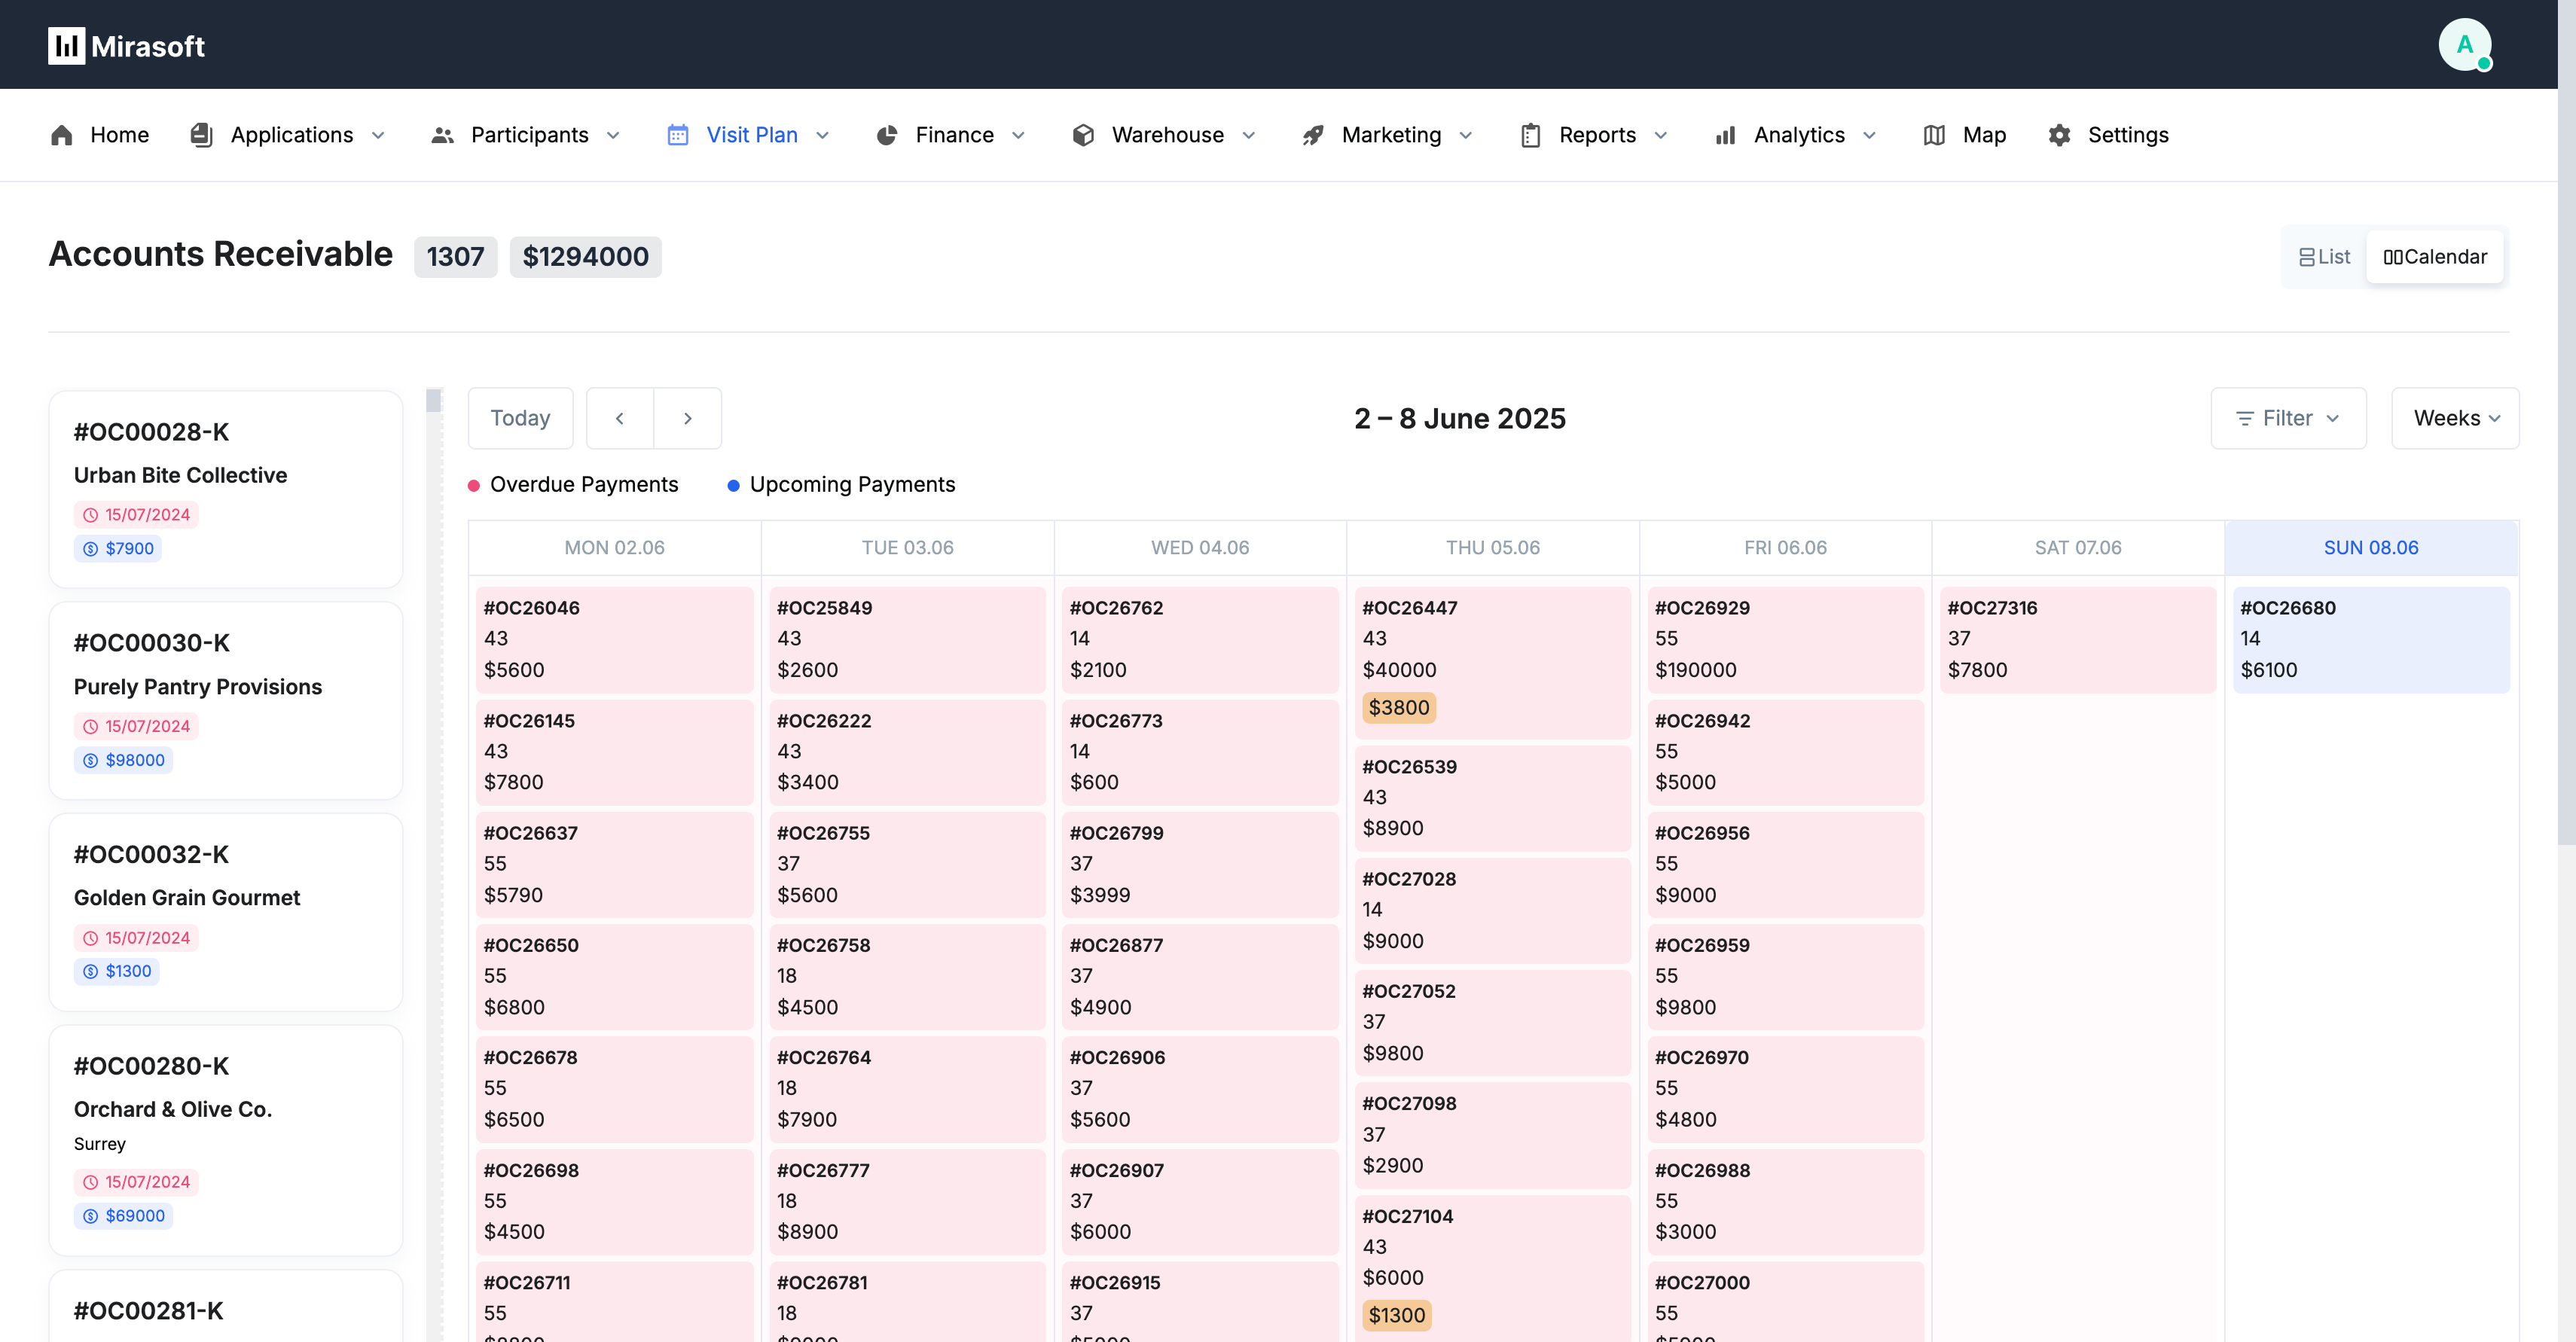2576x1342 pixels.
Task: Select the Visit Plan menu item
Action: (x=751, y=135)
